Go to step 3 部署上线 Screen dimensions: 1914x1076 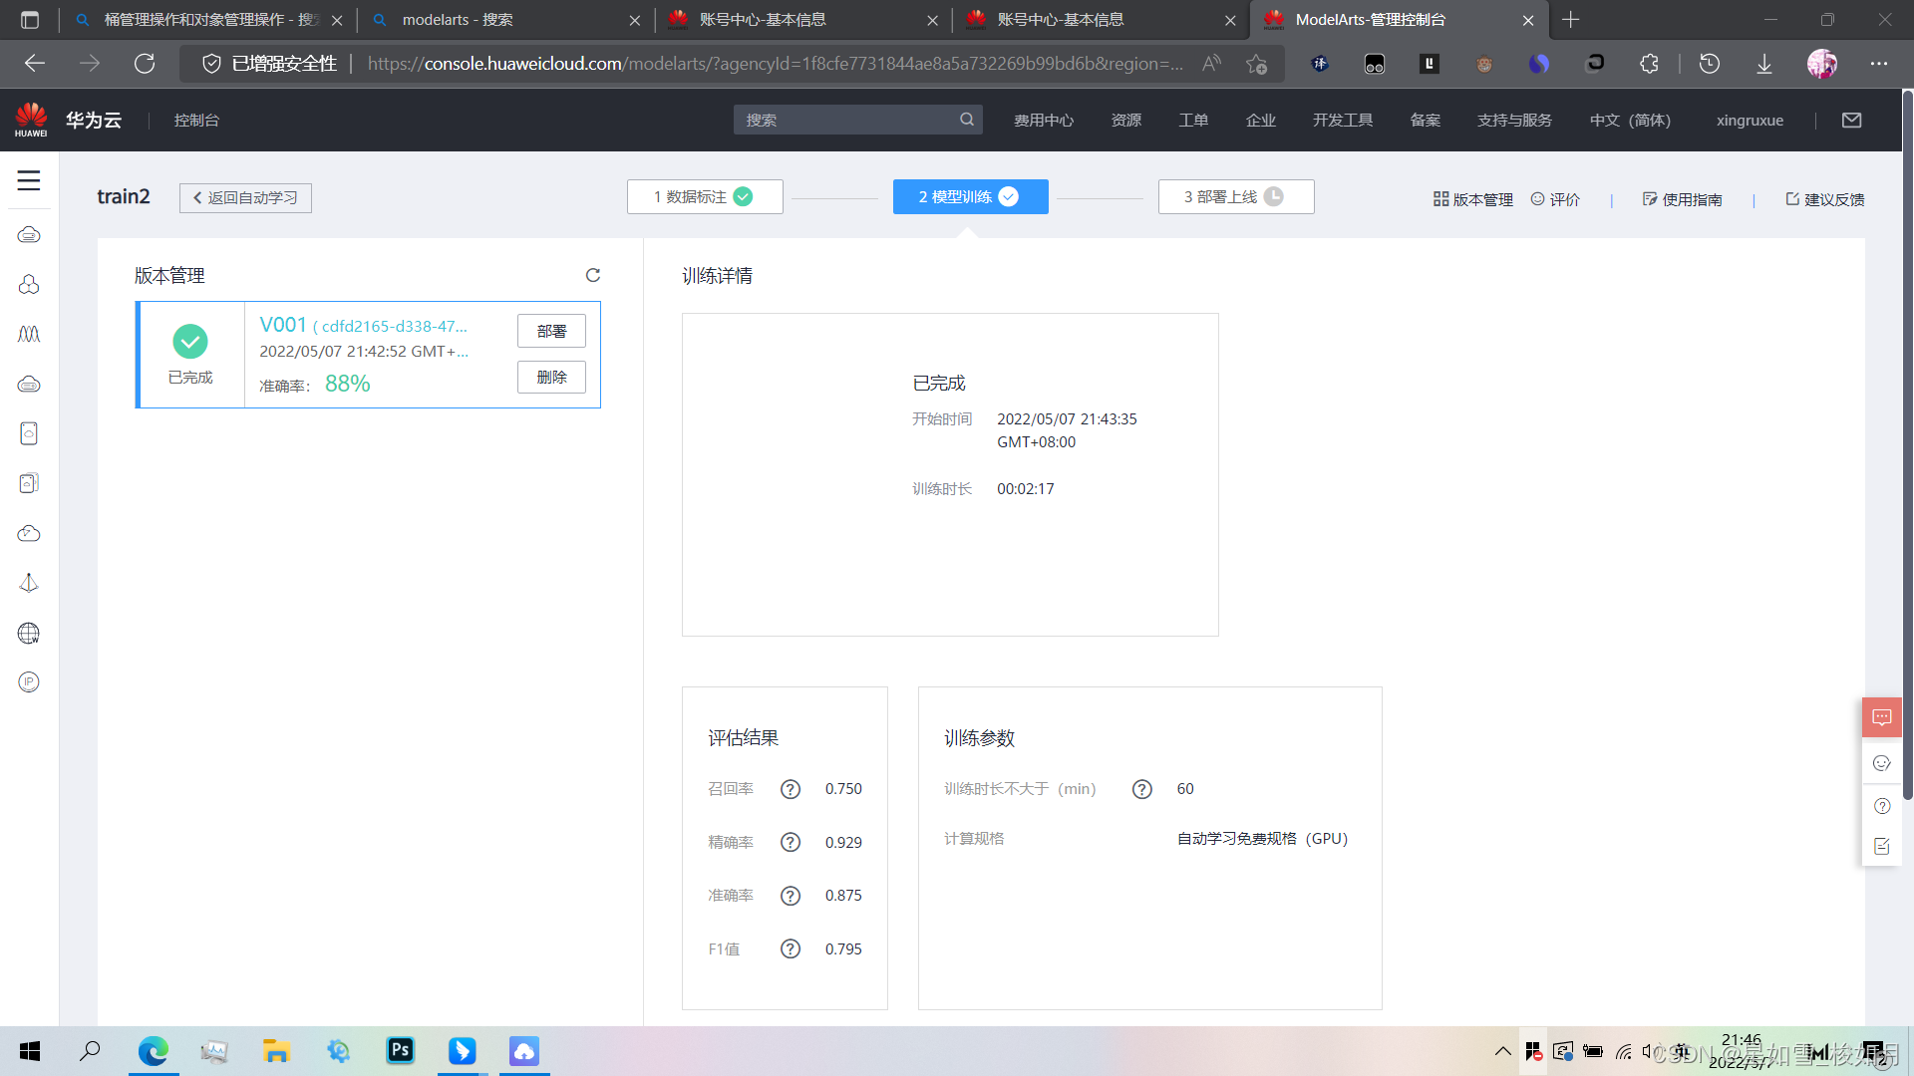1236,197
